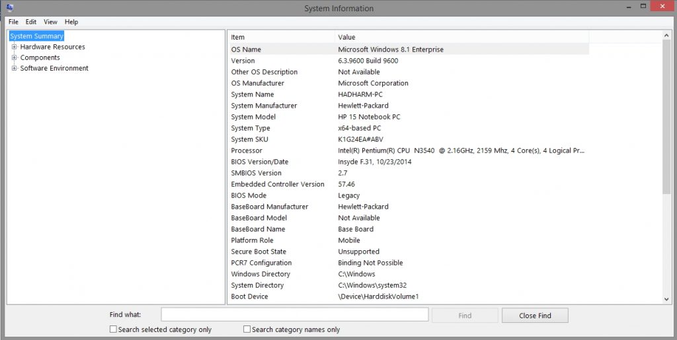The height and width of the screenshot is (340, 677).
Task: Click the Item column header
Action: [281, 37]
